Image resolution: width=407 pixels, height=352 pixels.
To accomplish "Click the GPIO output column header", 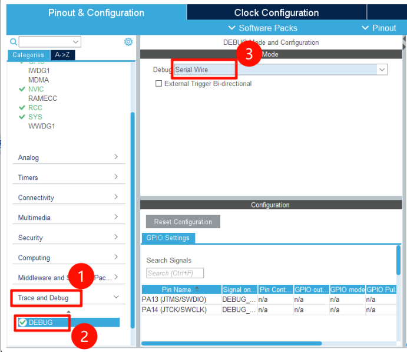I will [x=312, y=290].
